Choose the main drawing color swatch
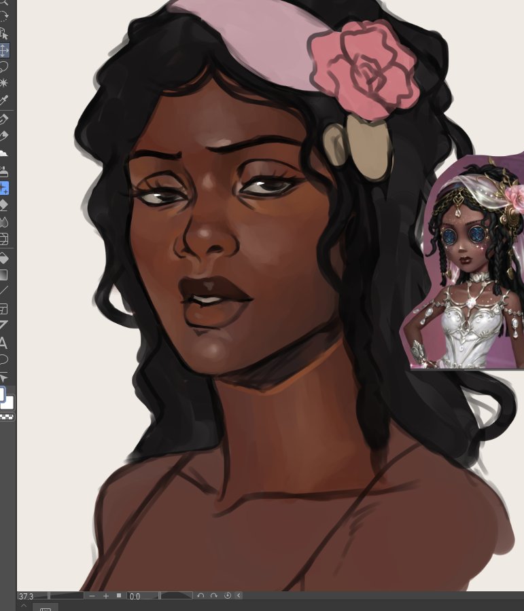The width and height of the screenshot is (524, 611). tap(2, 394)
